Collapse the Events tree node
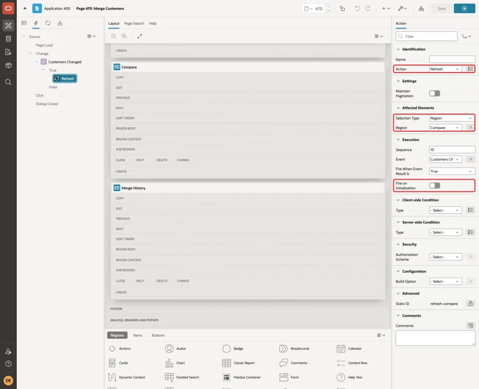The height and width of the screenshot is (389, 479). 23,36
